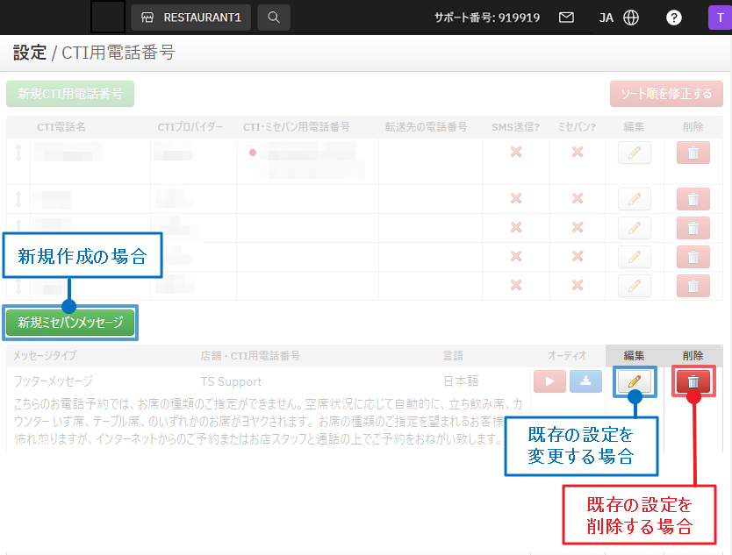Delete the last CTI phone number row
Screen dimensions: 732x555
point(693,286)
